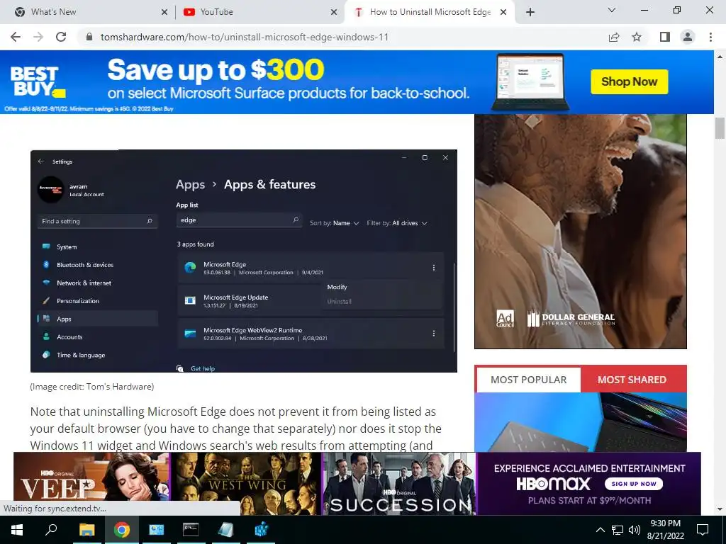The height and width of the screenshot is (544, 726).
Task: Open the Most Popular tab
Action: coord(528,380)
